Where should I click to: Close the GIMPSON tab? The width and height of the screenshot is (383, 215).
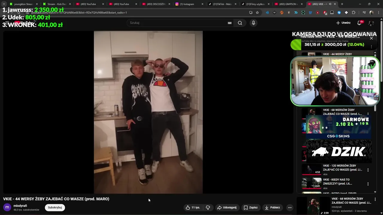click(x=302, y=4)
